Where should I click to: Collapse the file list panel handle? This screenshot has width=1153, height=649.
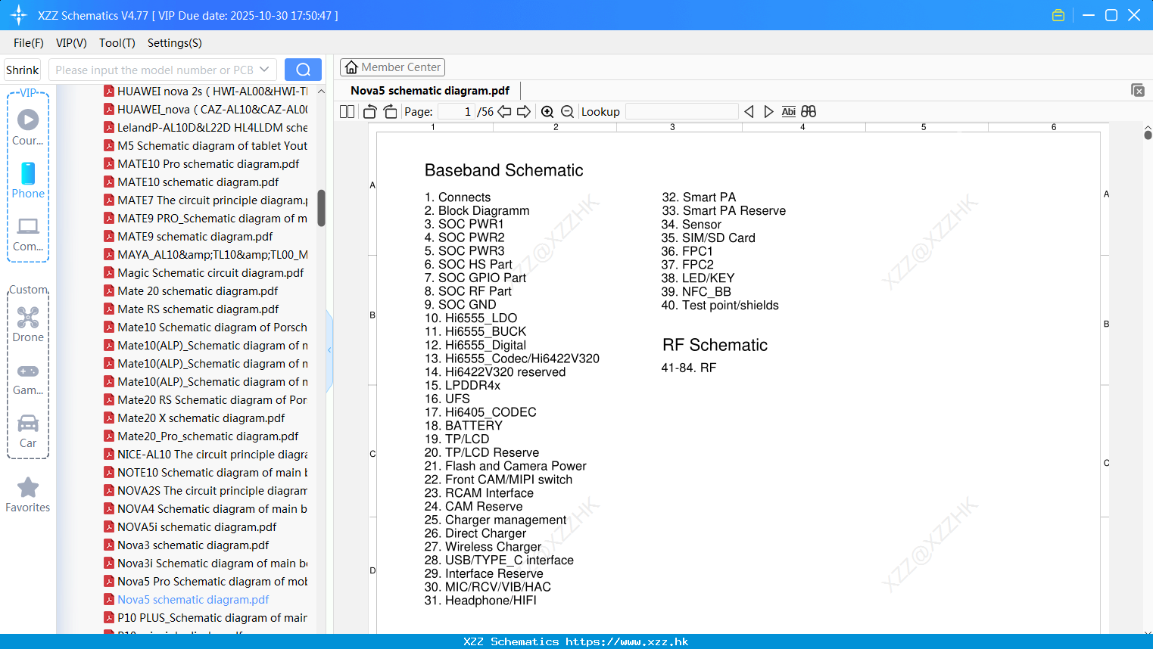click(329, 349)
